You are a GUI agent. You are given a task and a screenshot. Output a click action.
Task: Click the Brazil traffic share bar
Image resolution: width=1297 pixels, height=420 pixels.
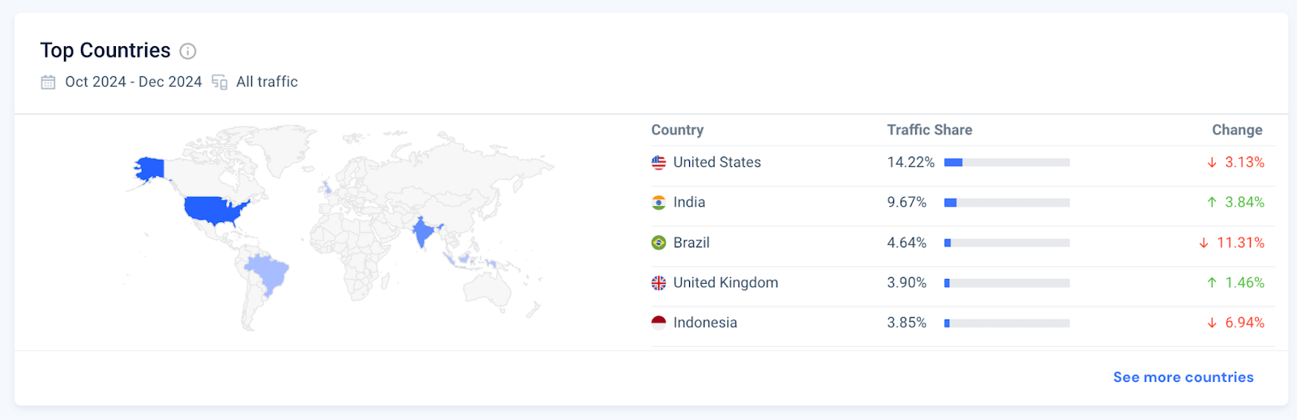point(1007,242)
